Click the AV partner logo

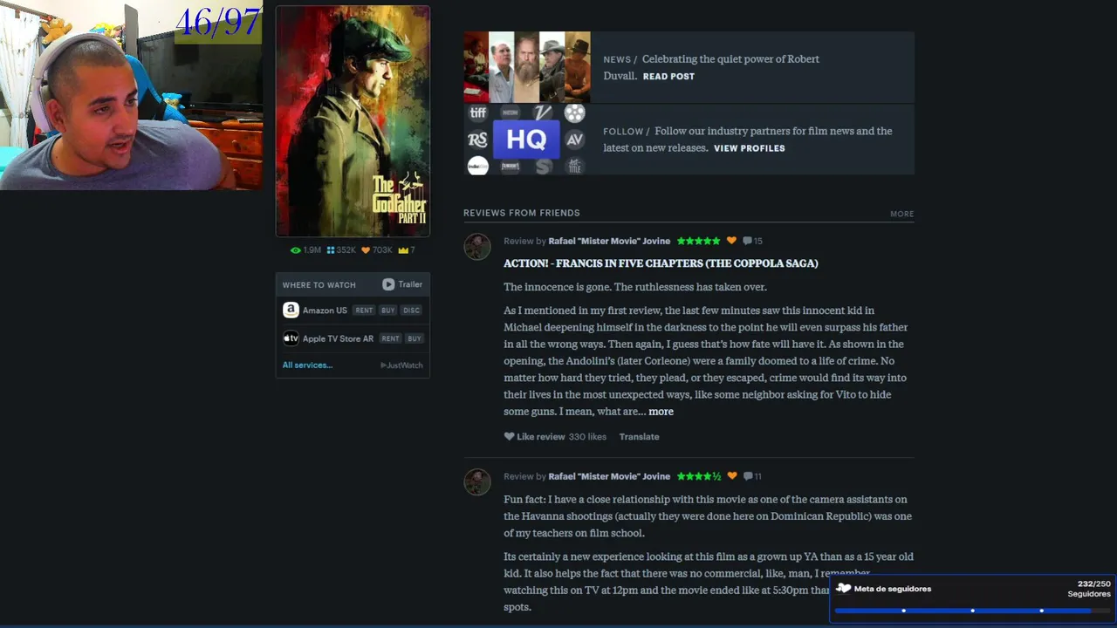pos(574,140)
